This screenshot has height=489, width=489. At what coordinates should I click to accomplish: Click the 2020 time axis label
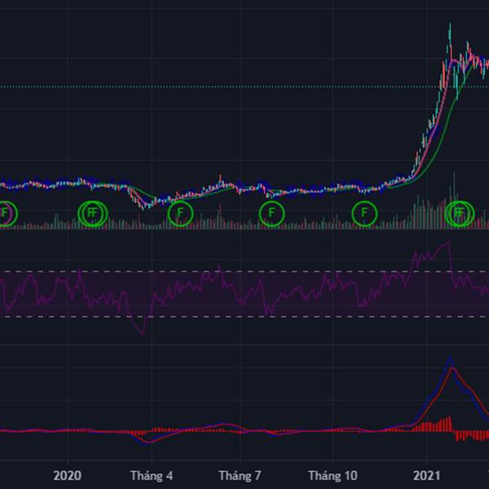68,476
